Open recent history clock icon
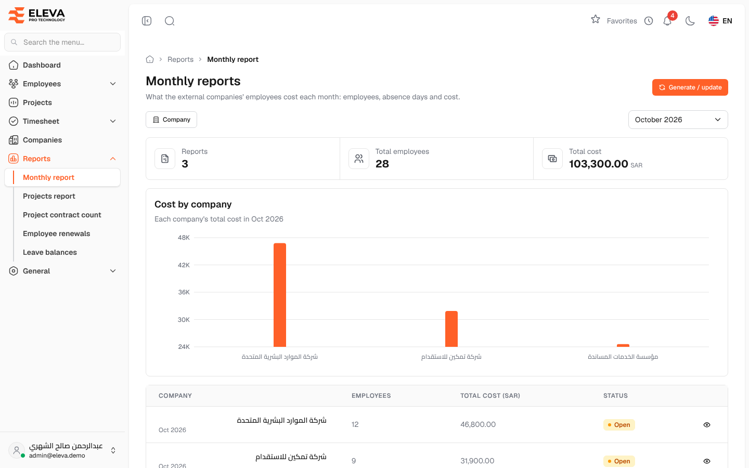The height and width of the screenshot is (468, 749). [649, 21]
